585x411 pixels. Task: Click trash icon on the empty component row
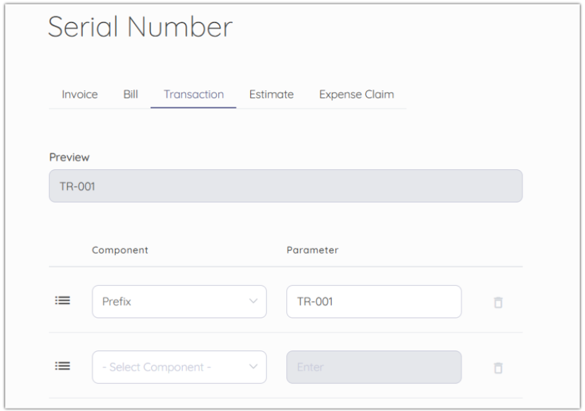(498, 368)
